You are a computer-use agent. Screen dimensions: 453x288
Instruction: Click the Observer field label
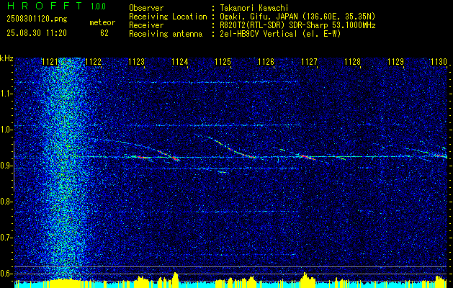pyautogui.click(x=146, y=8)
